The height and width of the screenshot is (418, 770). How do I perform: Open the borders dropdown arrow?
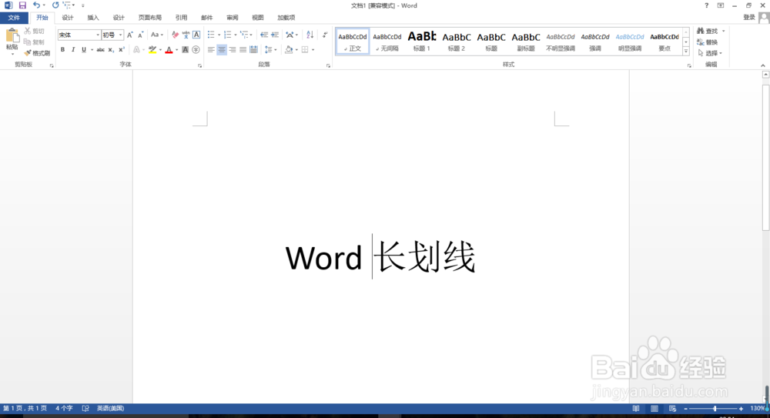click(313, 49)
